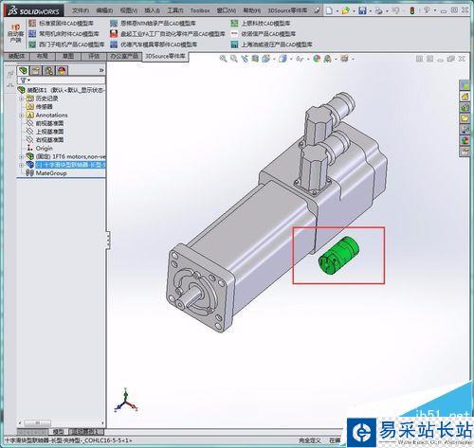Screen dimensions: 474x448
Task: Click the Apply Scene icon
Action: [327, 59]
